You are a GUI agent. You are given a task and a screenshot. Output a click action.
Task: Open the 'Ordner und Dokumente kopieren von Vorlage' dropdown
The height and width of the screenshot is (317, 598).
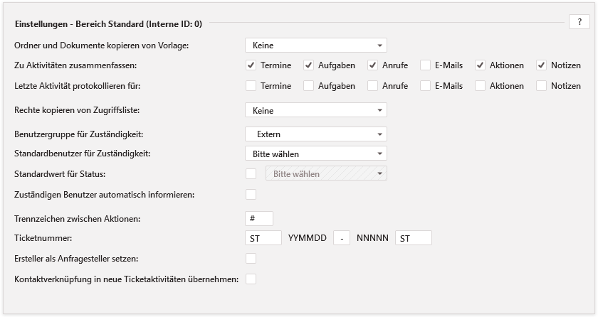pos(315,45)
